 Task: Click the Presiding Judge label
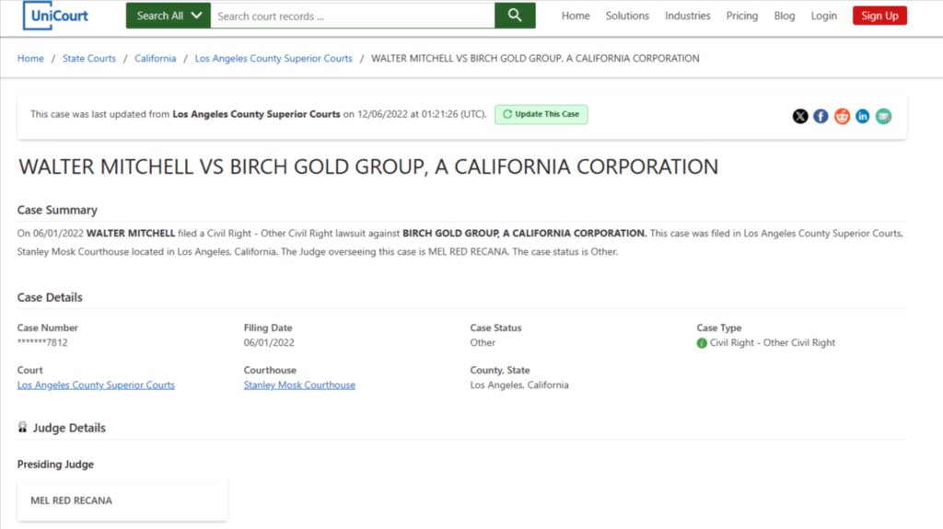[x=55, y=464]
